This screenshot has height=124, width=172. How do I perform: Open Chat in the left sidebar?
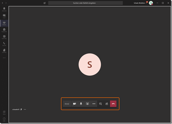4,16
